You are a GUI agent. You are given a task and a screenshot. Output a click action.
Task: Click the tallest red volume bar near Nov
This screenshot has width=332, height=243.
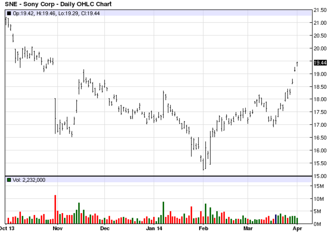click(55, 209)
